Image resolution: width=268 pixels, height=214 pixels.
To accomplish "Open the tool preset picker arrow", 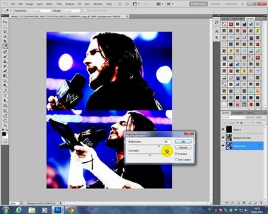I will (11, 11).
